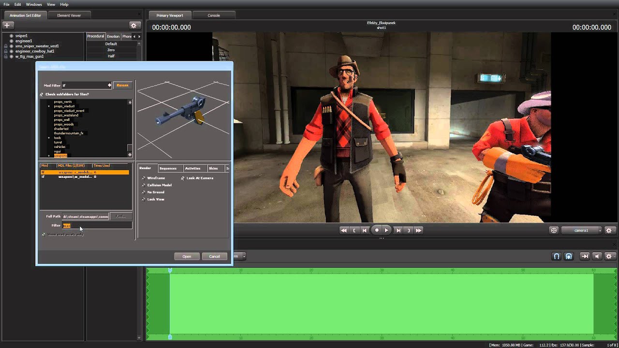This screenshot has height=348, width=619.
Task: Mute audio with timeline speaker icon
Action: coord(597,256)
